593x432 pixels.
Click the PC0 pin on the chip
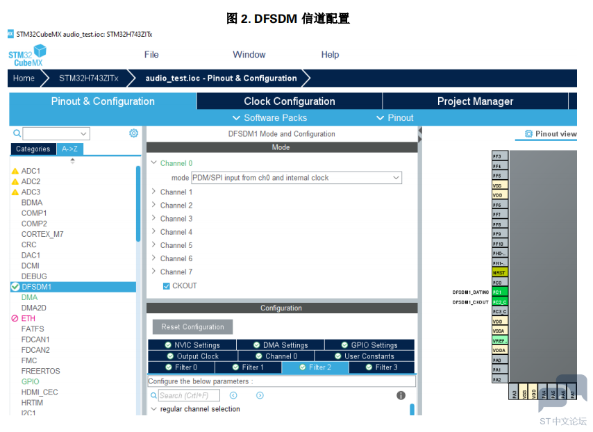click(x=499, y=282)
